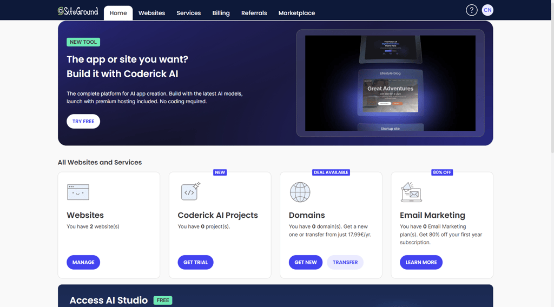The width and height of the screenshot is (554, 307).
Task: Open the Marketplace tab
Action: [296, 13]
